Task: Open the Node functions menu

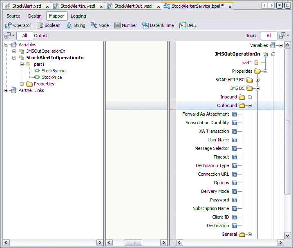Action: pos(100,25)
